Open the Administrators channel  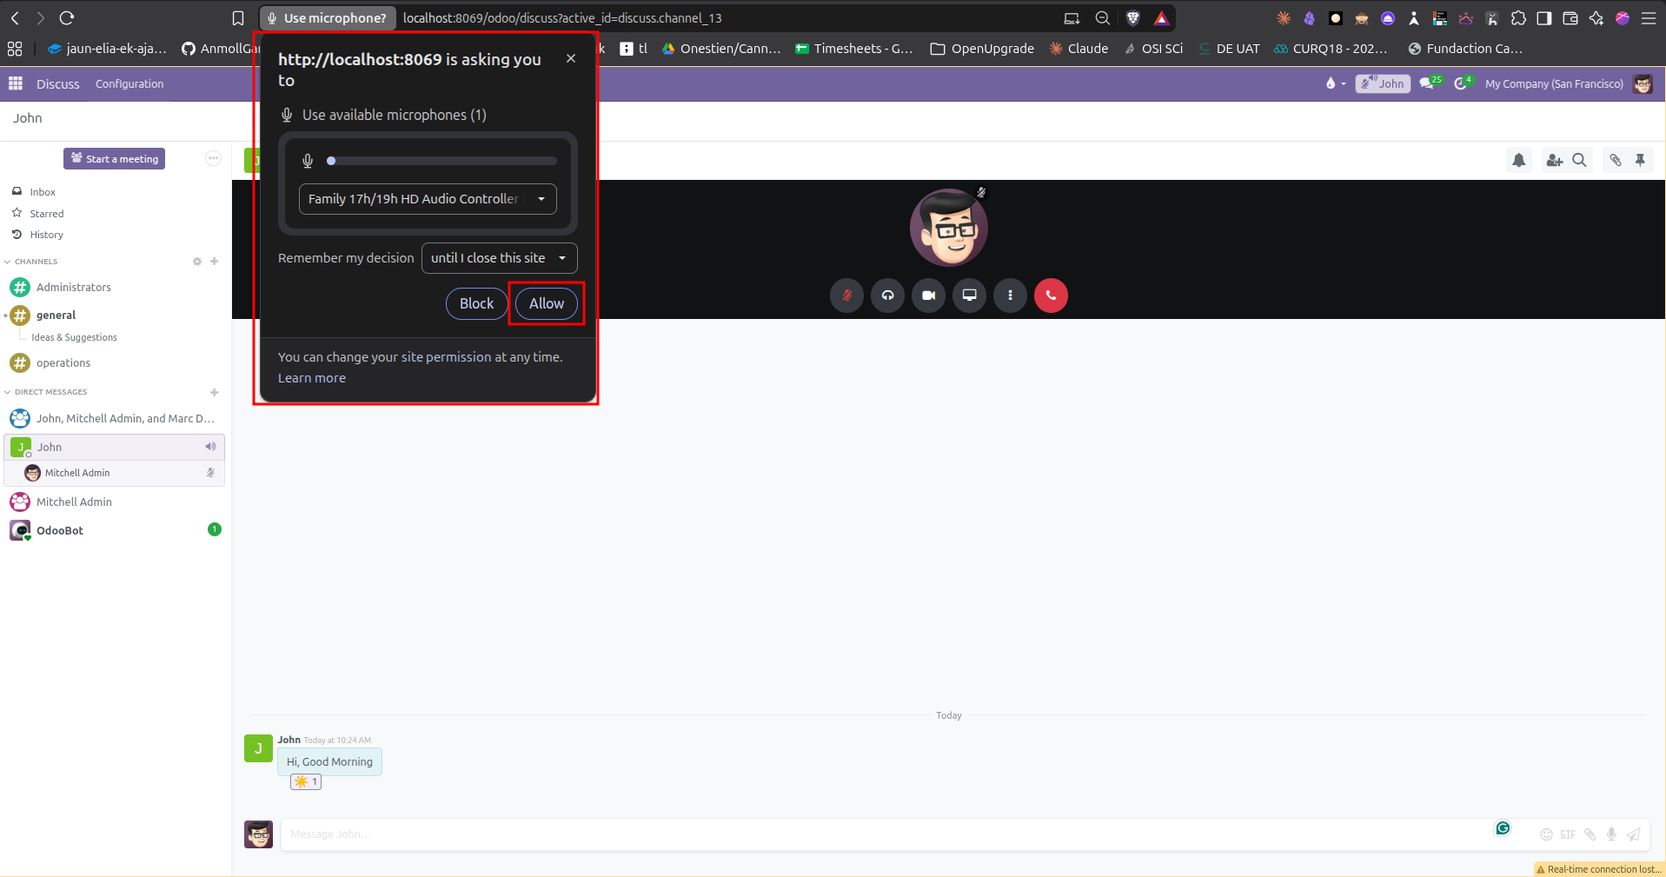pos(74,287)
